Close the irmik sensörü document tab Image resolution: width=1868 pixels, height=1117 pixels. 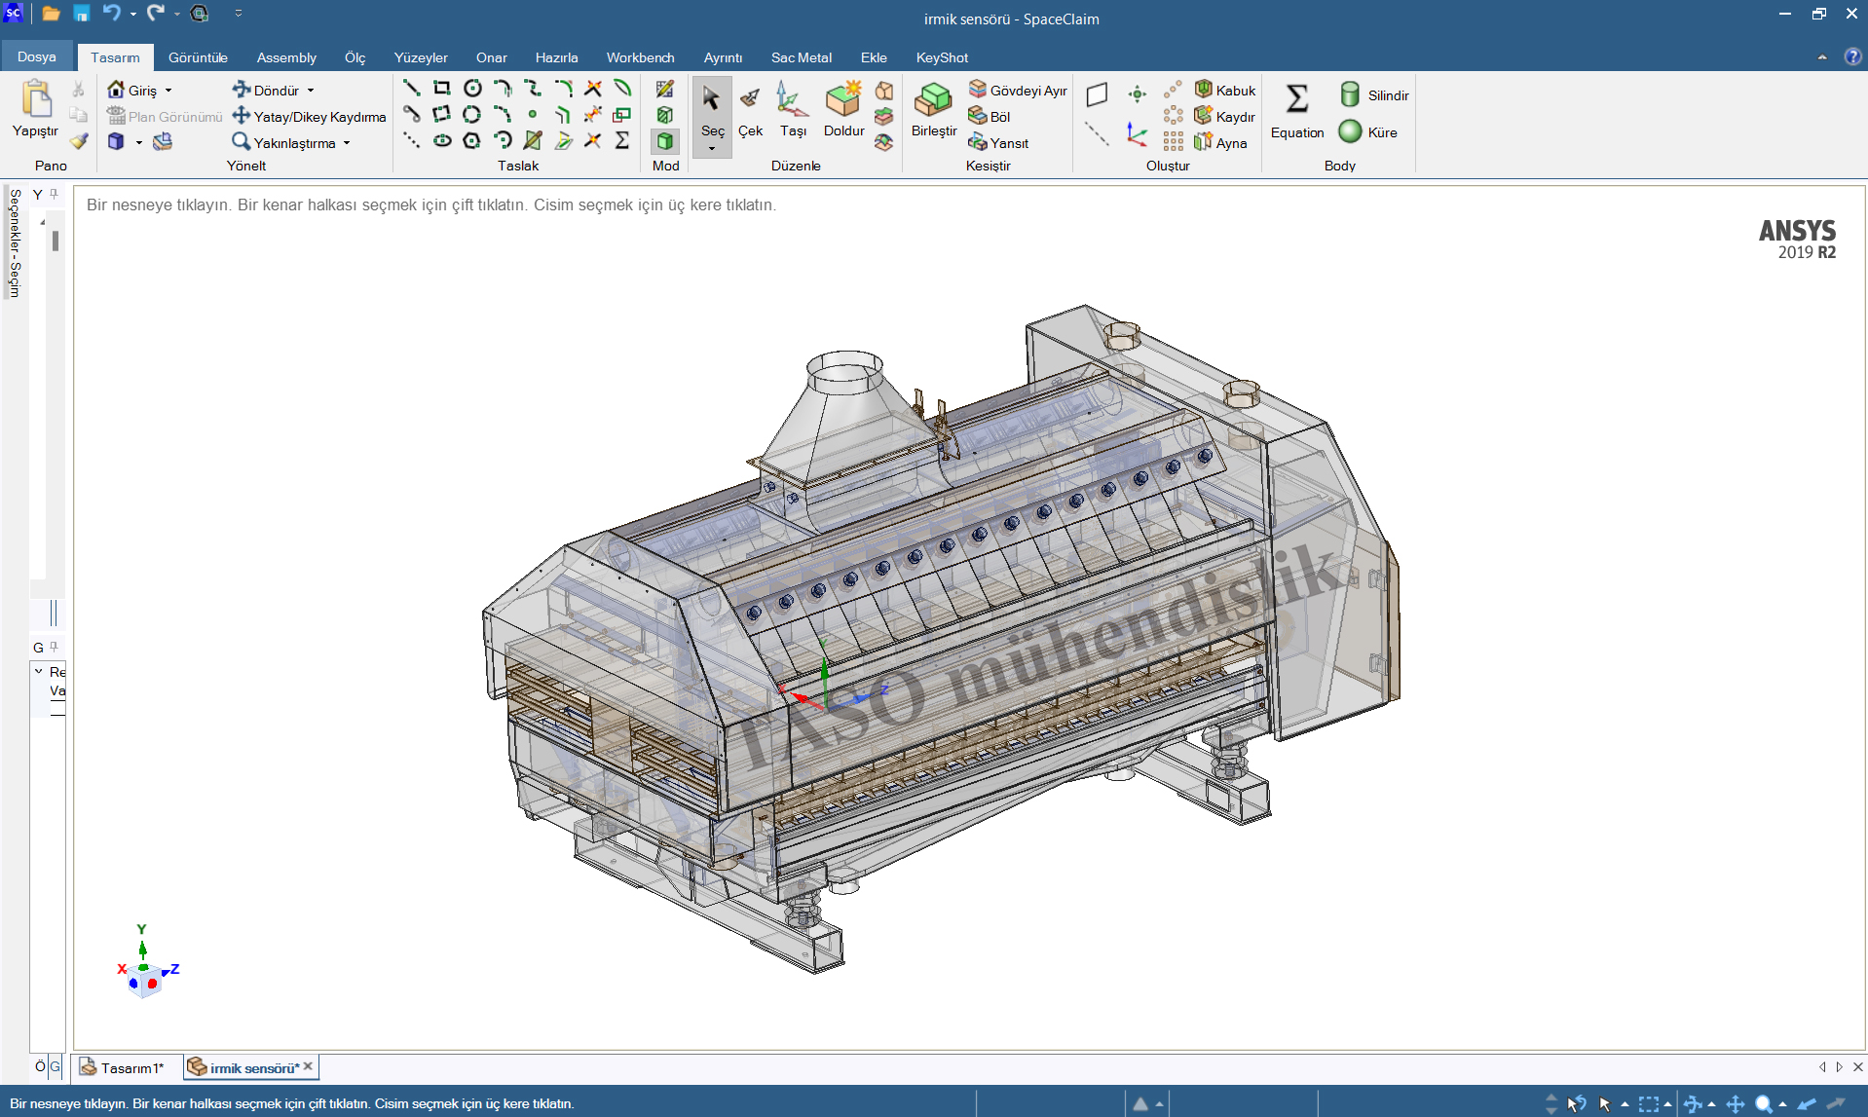[x=308, y=1066]
